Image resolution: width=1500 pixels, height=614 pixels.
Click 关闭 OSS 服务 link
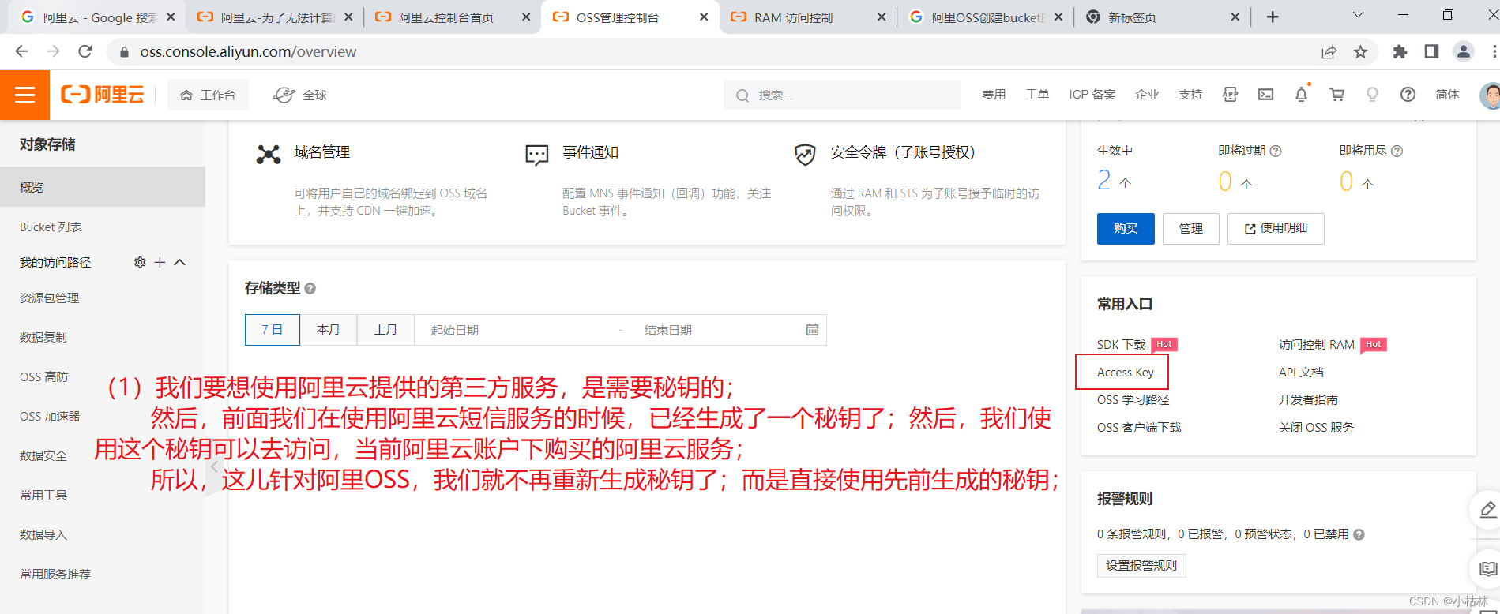point(1316,427)
